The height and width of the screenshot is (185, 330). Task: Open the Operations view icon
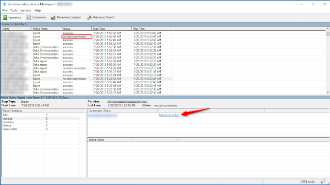pos(5,17)
